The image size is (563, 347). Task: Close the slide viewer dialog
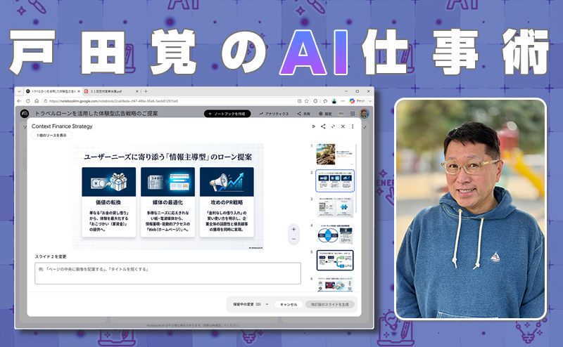click(x=343, y=126)
